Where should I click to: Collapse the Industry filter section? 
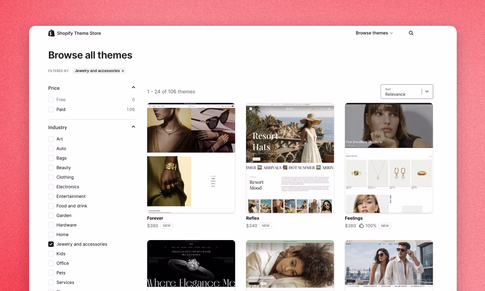[x=133, y=127]
